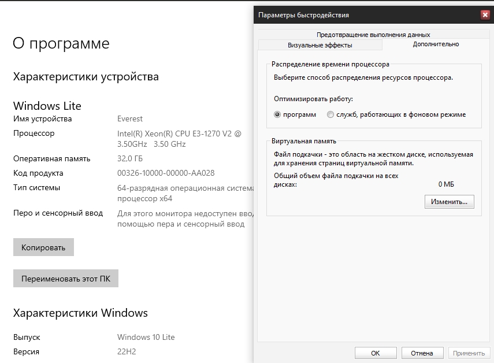This screenshot has height=363, width=494.
Task: Click the device name value Everest
Action: click(x=130, y=119)
